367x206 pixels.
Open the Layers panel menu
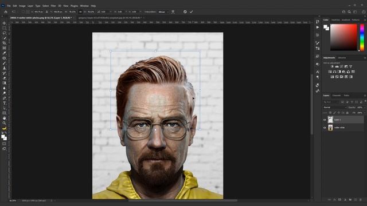[365, 96]
